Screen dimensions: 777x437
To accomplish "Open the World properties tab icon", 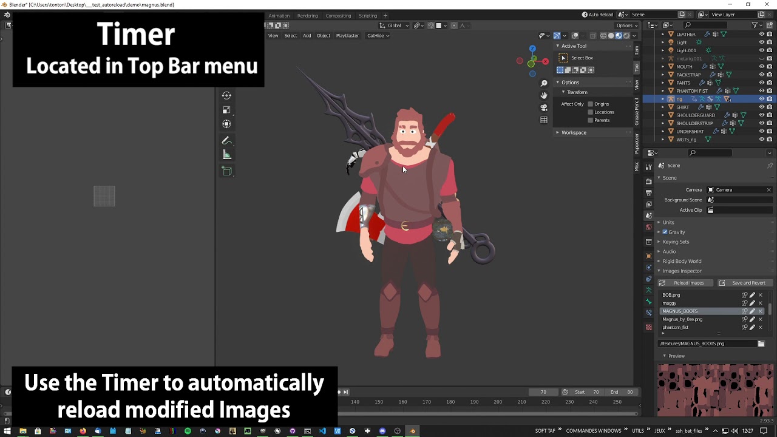I will pyautogui.click(x=649, y=227).
